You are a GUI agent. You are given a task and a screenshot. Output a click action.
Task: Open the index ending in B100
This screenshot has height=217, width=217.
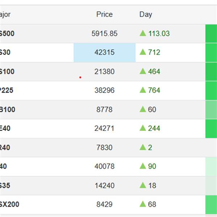[x=7, y=109]
